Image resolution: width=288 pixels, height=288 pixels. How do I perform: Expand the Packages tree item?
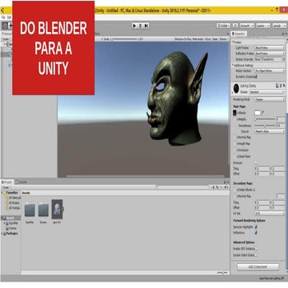pos(2,234)
